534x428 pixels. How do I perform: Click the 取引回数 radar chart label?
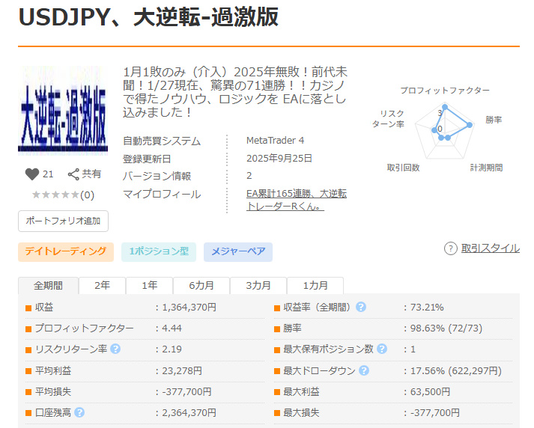(403, 168)
